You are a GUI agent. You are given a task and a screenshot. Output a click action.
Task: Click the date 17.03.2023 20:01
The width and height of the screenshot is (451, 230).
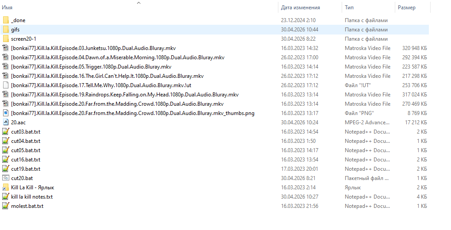pos(300,169)
